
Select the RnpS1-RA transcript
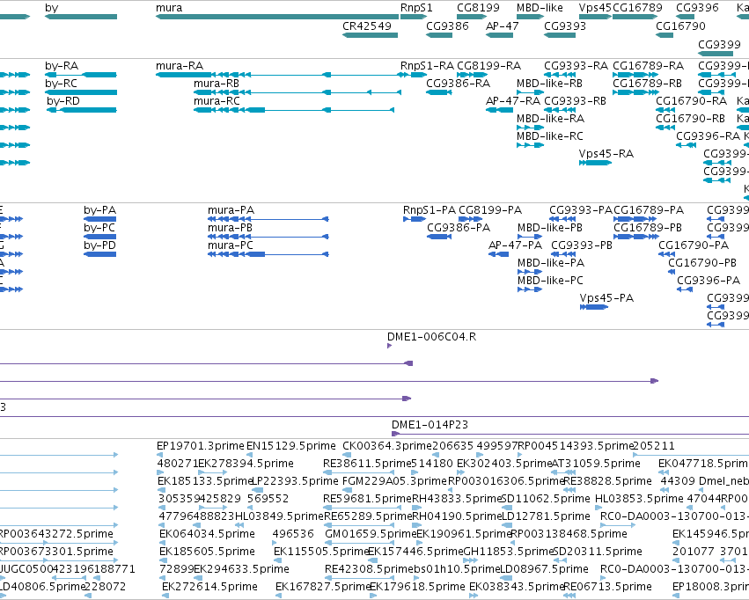coord(413,75)
